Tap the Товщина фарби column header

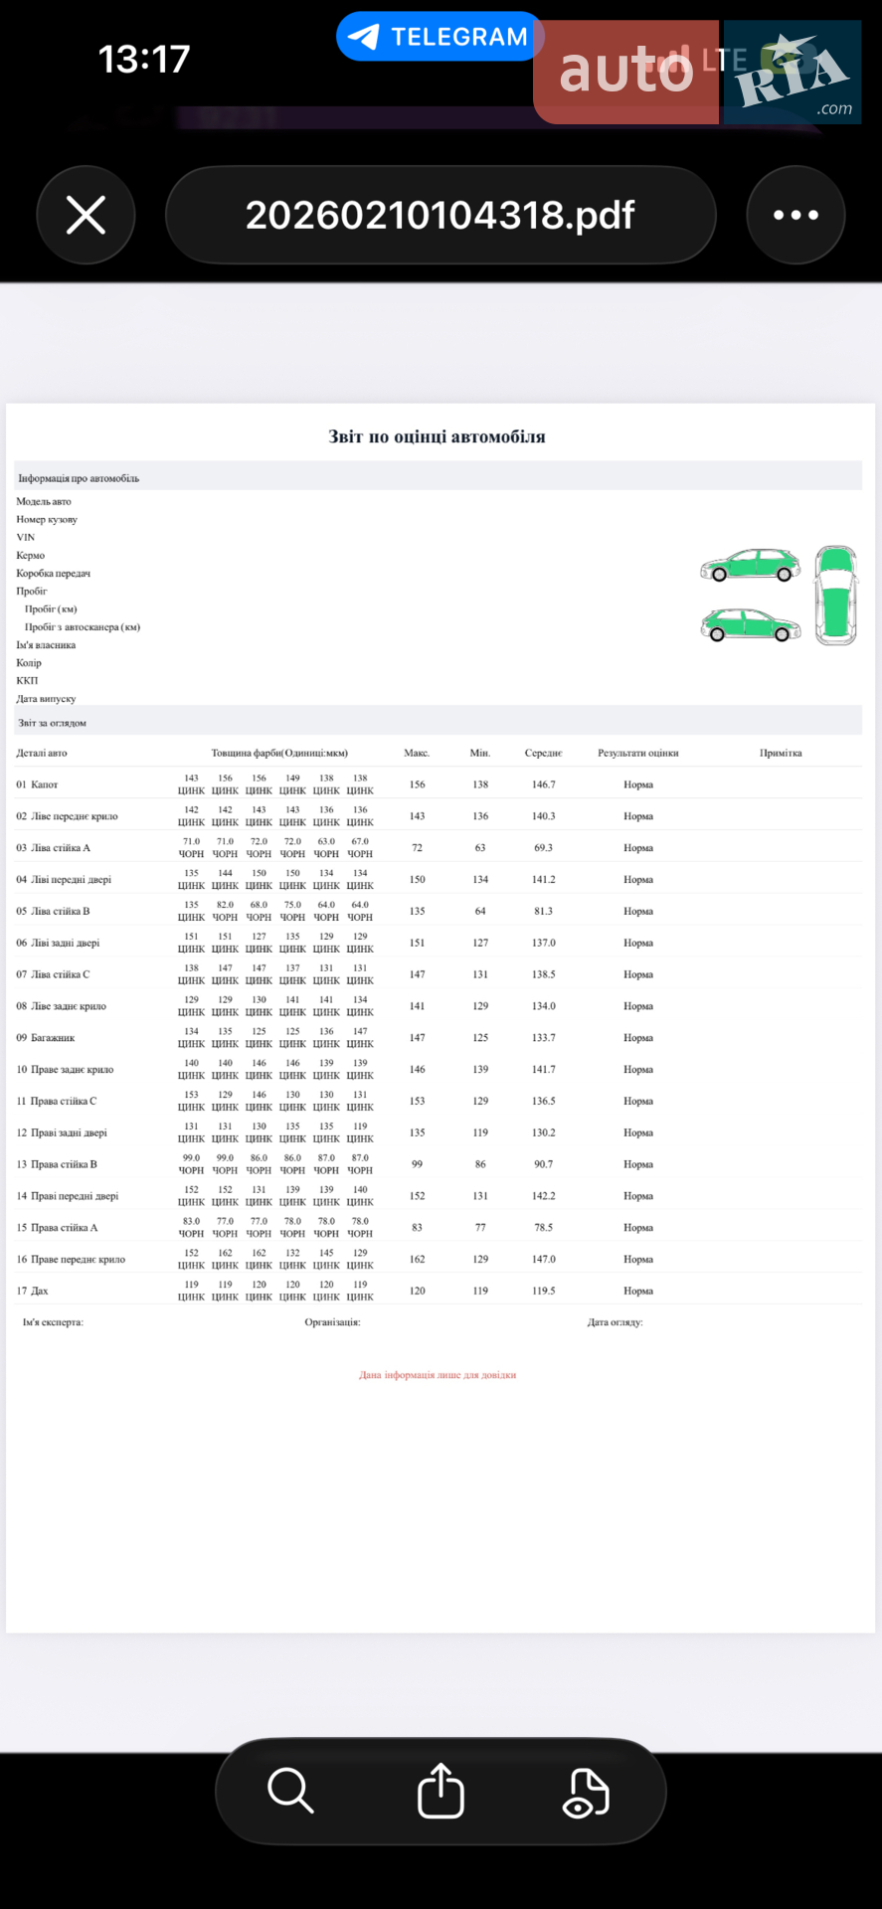point(279,753)
